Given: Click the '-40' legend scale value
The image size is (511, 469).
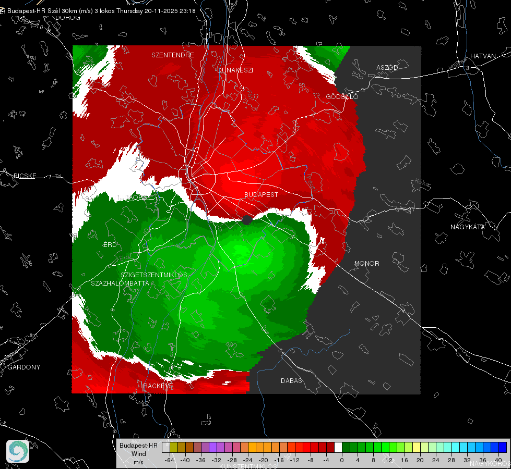Looking at the screenshot, I should click(x=185, y=460).
